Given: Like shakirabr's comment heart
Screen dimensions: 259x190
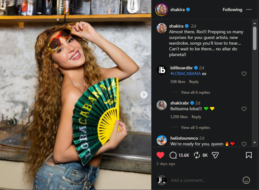Looking at the screenshot, I should 244,109.
